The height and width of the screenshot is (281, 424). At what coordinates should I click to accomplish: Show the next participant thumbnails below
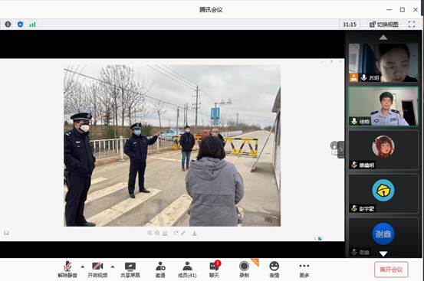(383, 253)
